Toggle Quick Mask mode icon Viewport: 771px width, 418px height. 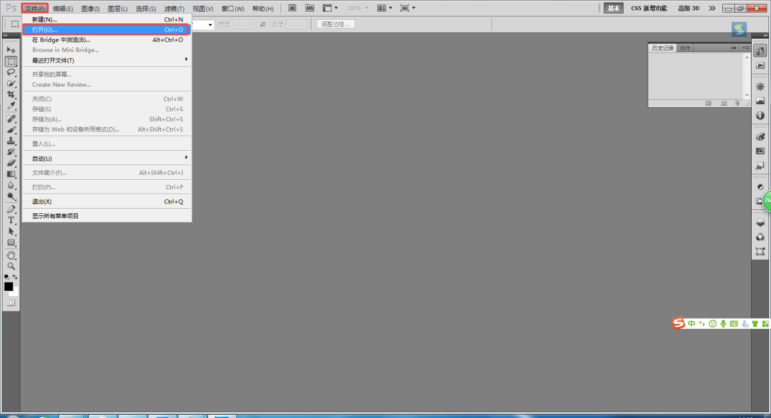tap(11, 302)
